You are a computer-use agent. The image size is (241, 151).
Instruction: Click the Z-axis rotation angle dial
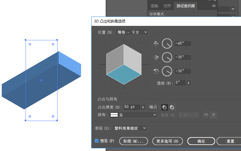coord(167,71)
